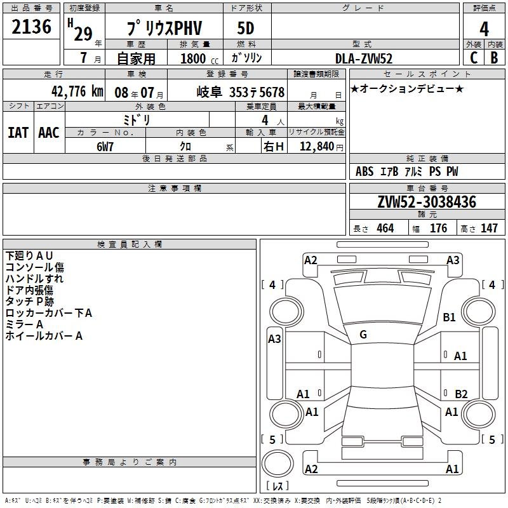The height and width of the screenshot is (508, 508).
Task: Select the A3 mark on the side sill
Action: click(274, 339)
